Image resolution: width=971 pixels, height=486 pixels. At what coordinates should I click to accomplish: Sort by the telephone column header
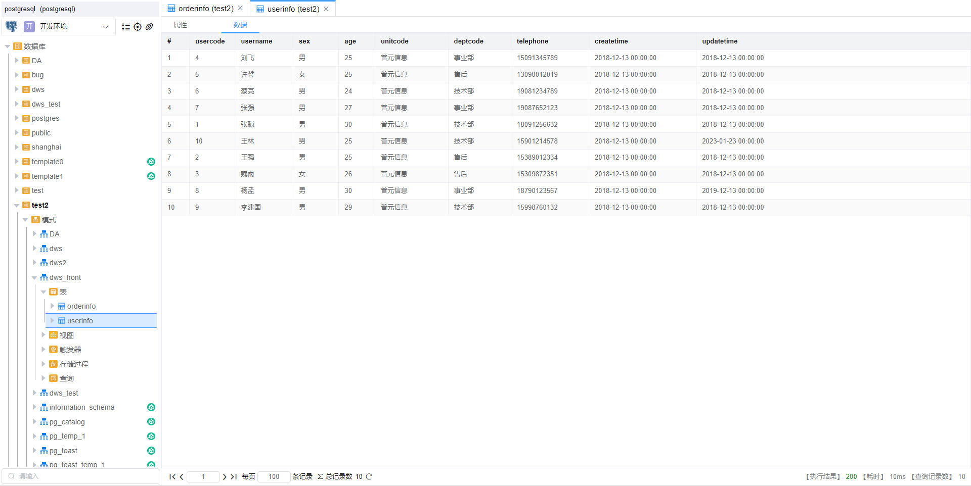tap(532, 41)
